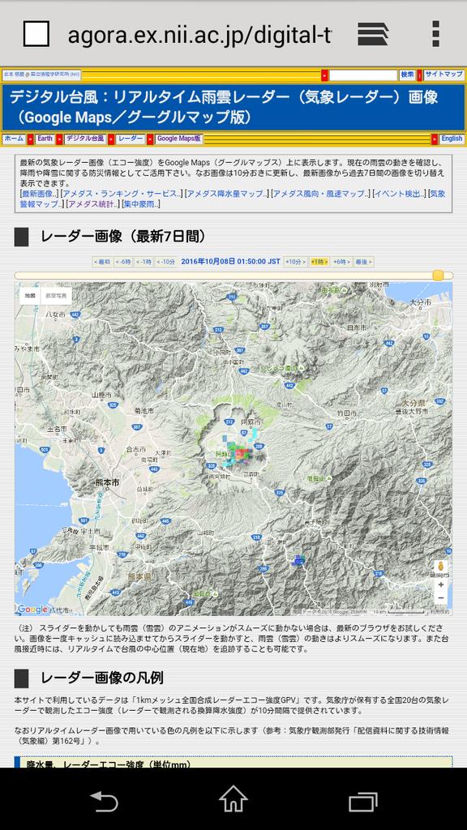This screenshot has width=467, height=830.
Task: Click the 検索 search button
Action: tap(407, 75)
